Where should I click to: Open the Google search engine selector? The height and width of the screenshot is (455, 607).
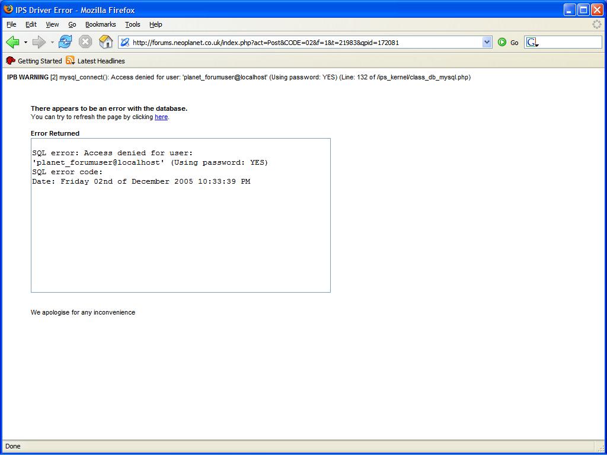pyautogui.click(x=533, y=43)
